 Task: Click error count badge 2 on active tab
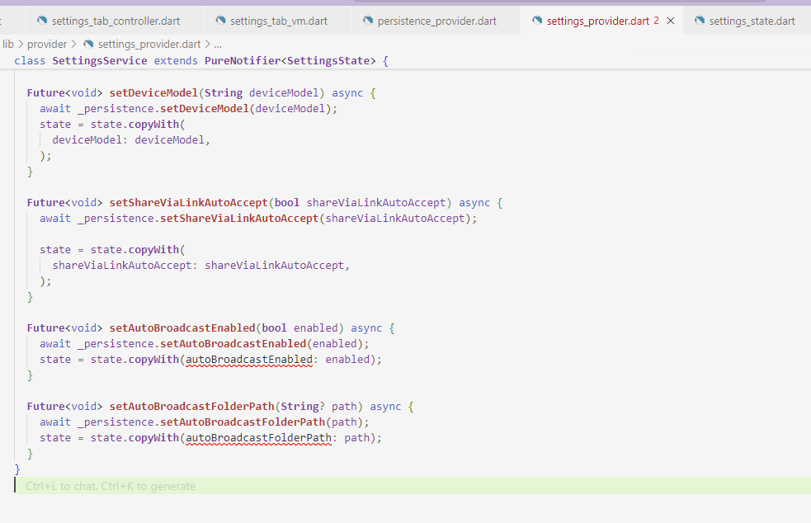pyautogui.click(x=656, y=21)
